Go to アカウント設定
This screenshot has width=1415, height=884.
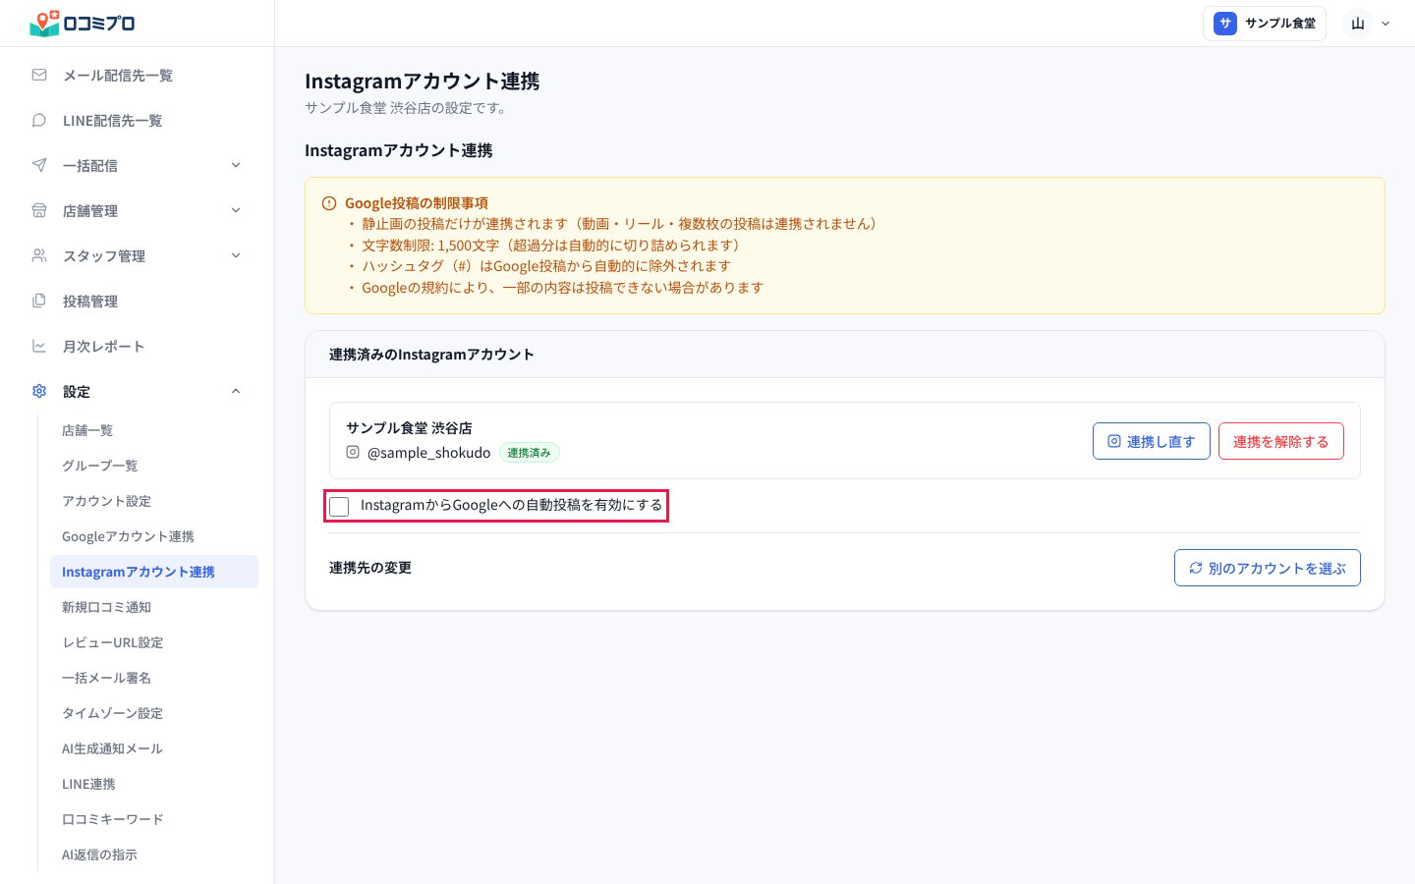click(154, 501)
